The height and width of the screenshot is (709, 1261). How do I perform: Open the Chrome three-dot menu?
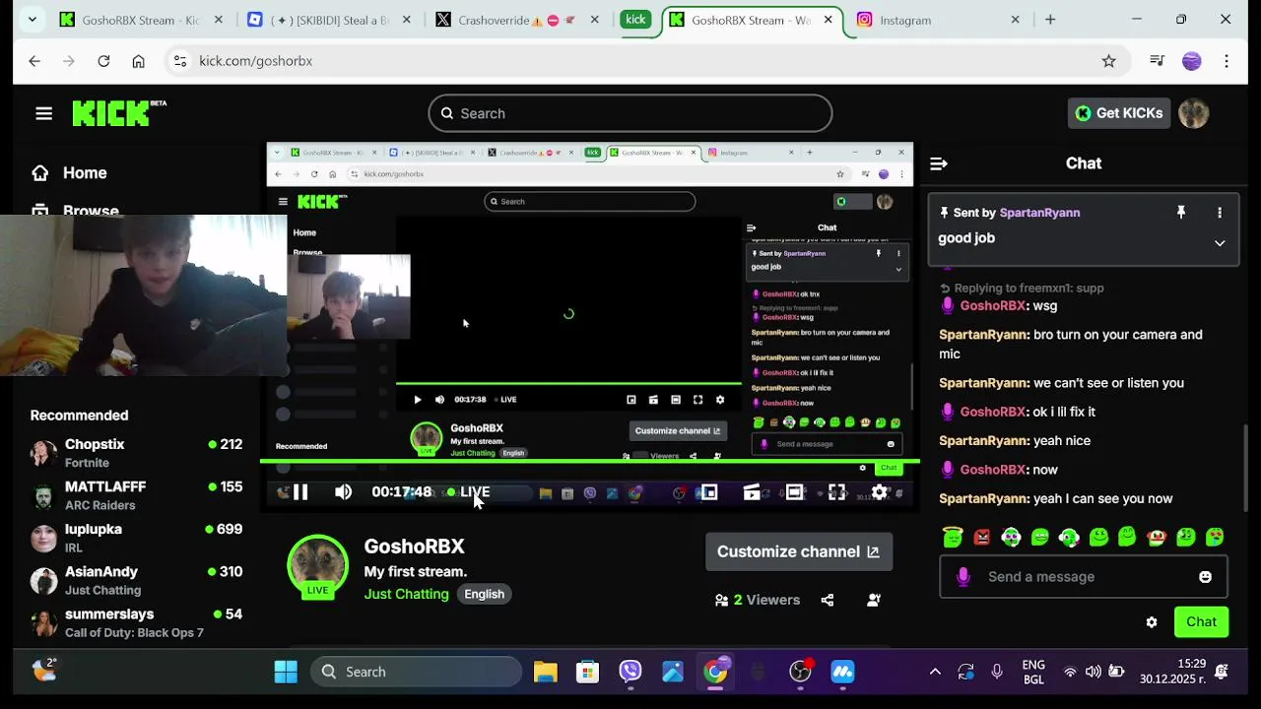1227,61
